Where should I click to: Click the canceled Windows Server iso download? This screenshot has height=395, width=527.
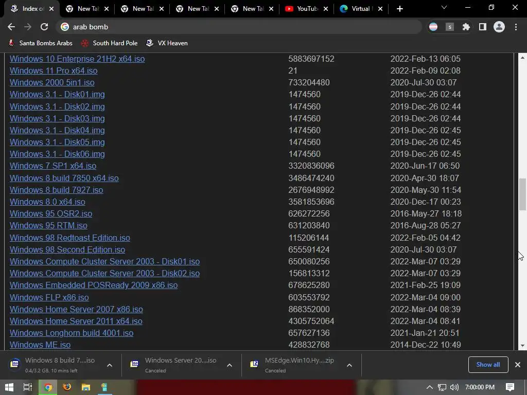tap(174, 365)
